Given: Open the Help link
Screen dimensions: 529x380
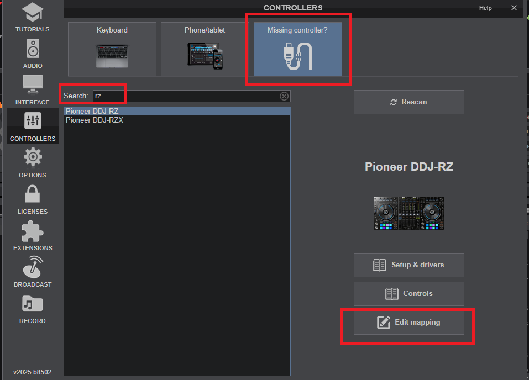Looking at the screenshot, I should tap(485, 8).
